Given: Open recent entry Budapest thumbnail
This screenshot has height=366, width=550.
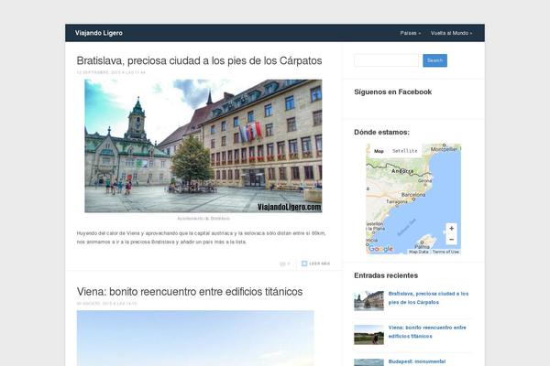Looking at the screenshot, I should [x=369, y=362].
